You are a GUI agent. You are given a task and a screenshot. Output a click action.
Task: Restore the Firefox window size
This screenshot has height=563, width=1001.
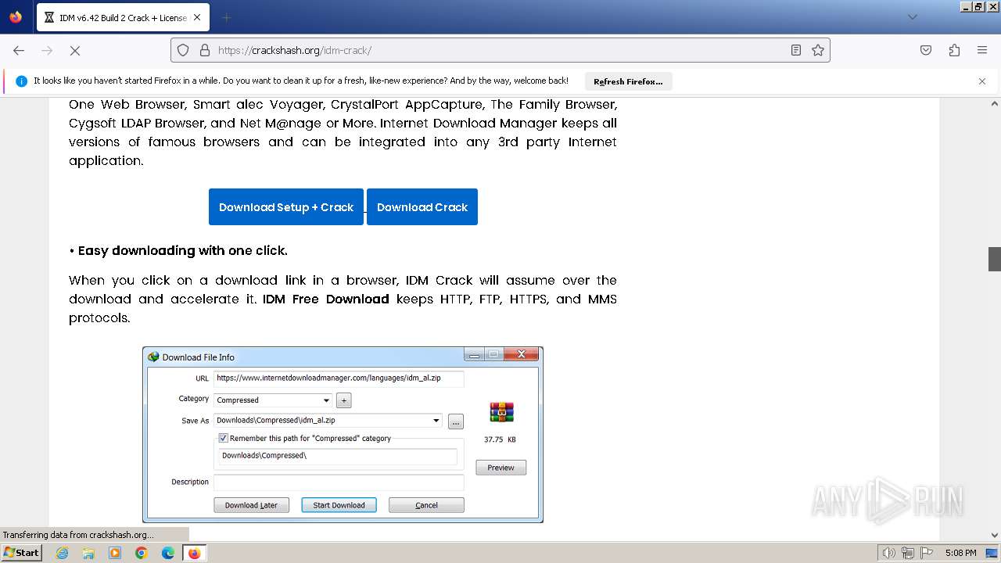978,6
